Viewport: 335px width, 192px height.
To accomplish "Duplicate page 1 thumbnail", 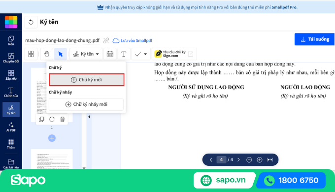I will (41, 119).
